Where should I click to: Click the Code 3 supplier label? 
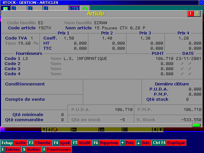click(x=12, y=69)
